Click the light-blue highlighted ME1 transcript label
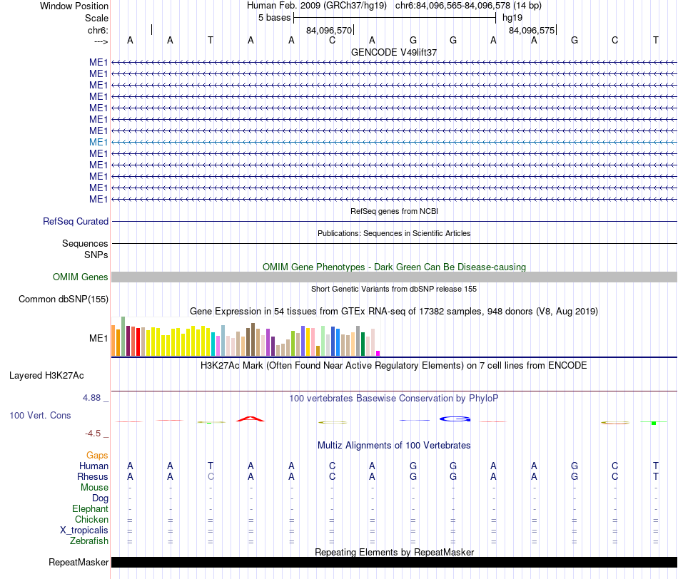 tap(98, 142)
